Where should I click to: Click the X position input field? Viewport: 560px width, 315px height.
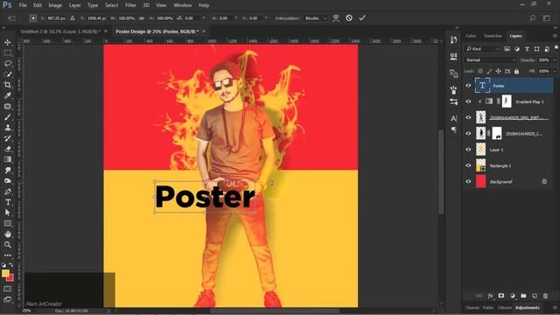click(56, 17)
